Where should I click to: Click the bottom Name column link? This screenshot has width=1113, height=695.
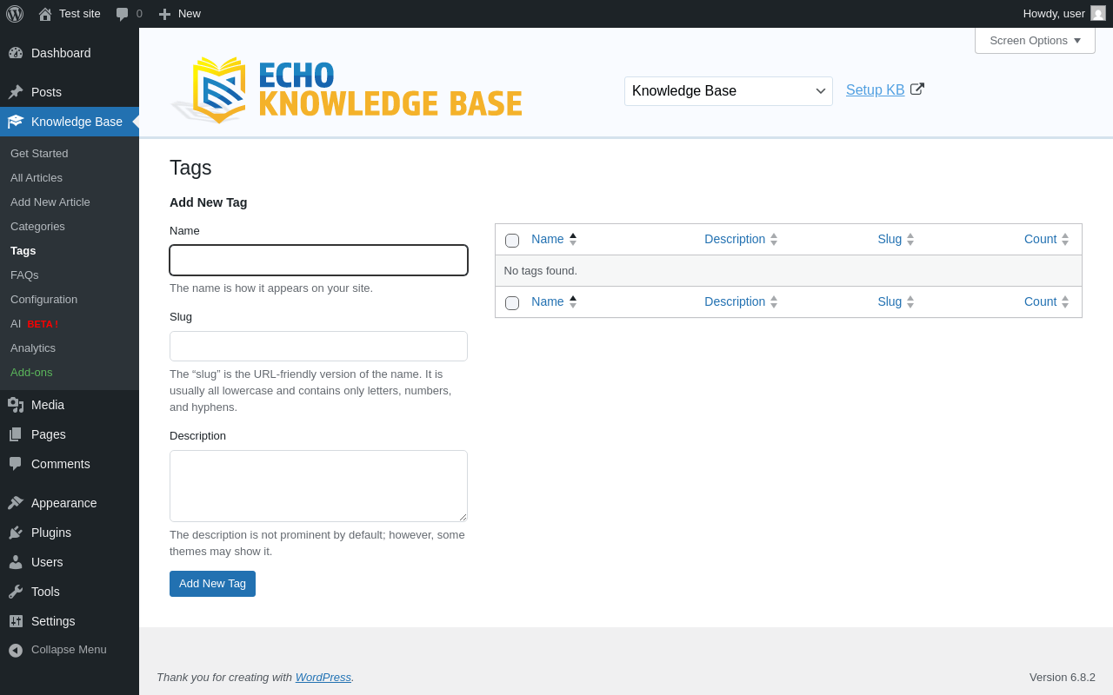pos(548,301)
